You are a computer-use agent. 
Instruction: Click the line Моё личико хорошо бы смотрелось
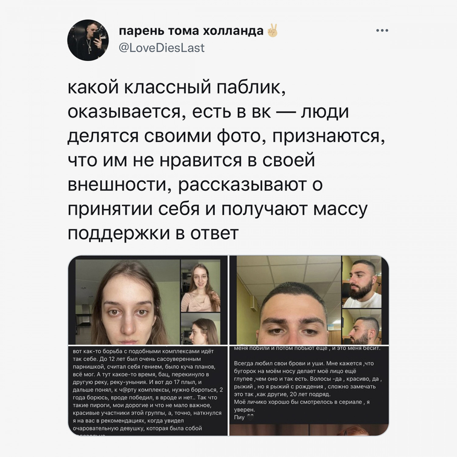[302, 402]
